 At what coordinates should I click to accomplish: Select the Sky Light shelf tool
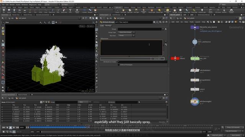click(175, 11)
